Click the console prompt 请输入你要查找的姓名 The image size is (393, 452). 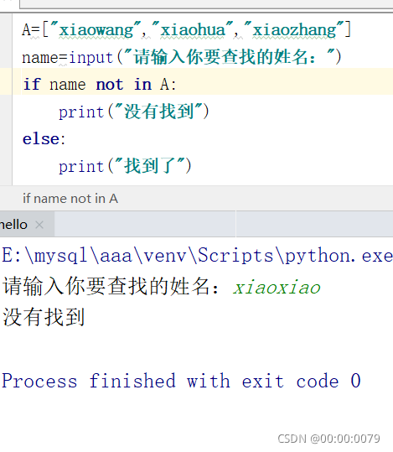coord(111,286)
